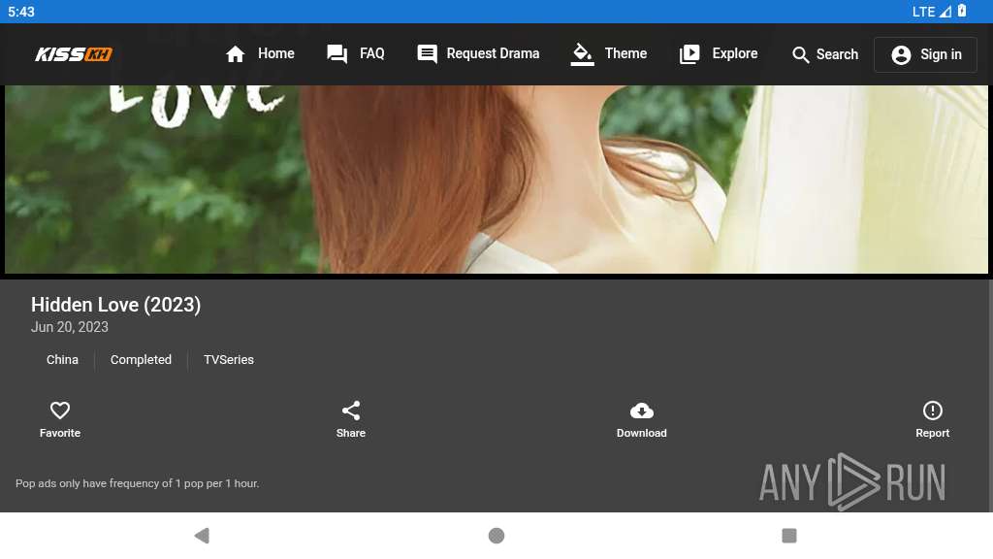Click the Report exclamation icon
The height and width of the screenshot is (559, 993).
click(x=932, y=411)
